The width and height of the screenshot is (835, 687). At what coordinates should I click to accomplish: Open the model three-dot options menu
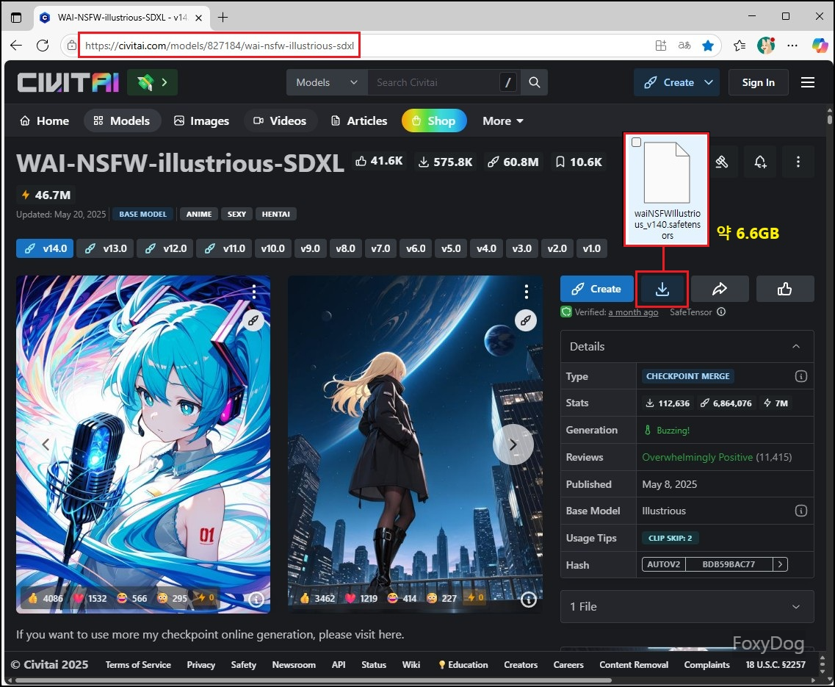click(x=798, y=162)
